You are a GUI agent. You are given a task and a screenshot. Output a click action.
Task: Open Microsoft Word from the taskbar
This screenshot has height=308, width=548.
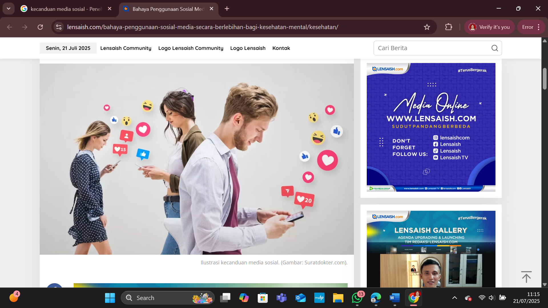(x=395, y=298)
